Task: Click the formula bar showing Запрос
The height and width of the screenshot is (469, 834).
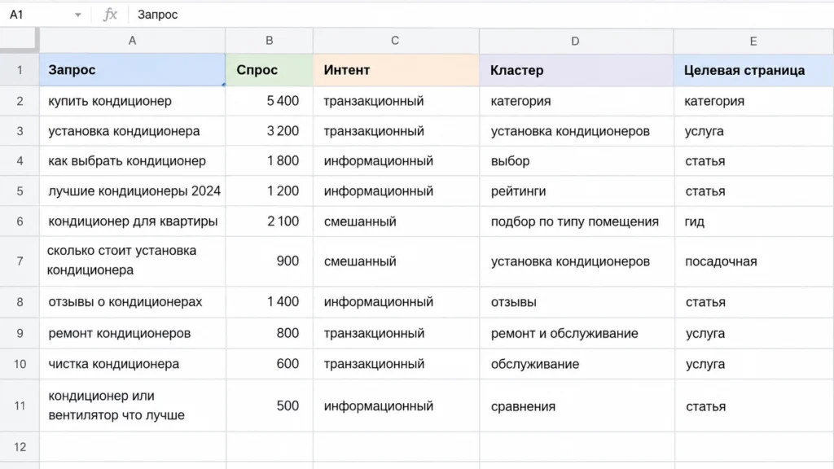Action: click(x=479, y=15)
